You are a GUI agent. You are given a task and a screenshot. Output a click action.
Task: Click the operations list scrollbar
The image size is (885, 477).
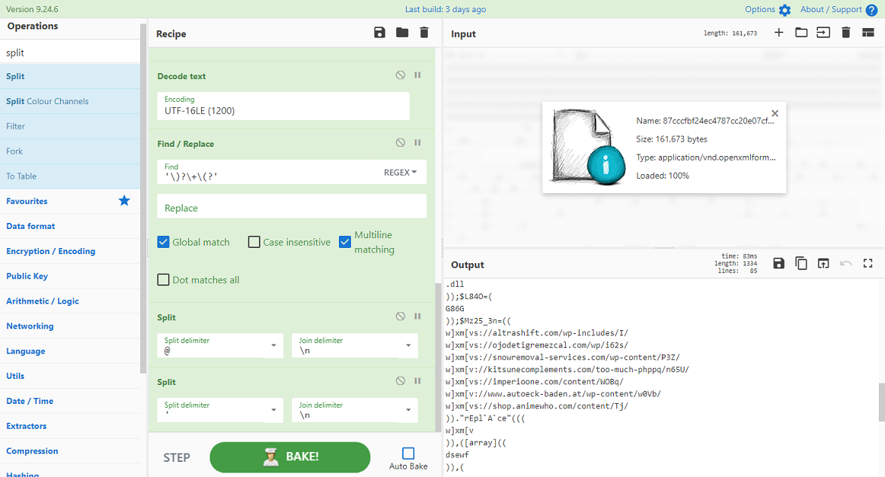[x=143, y=198]
